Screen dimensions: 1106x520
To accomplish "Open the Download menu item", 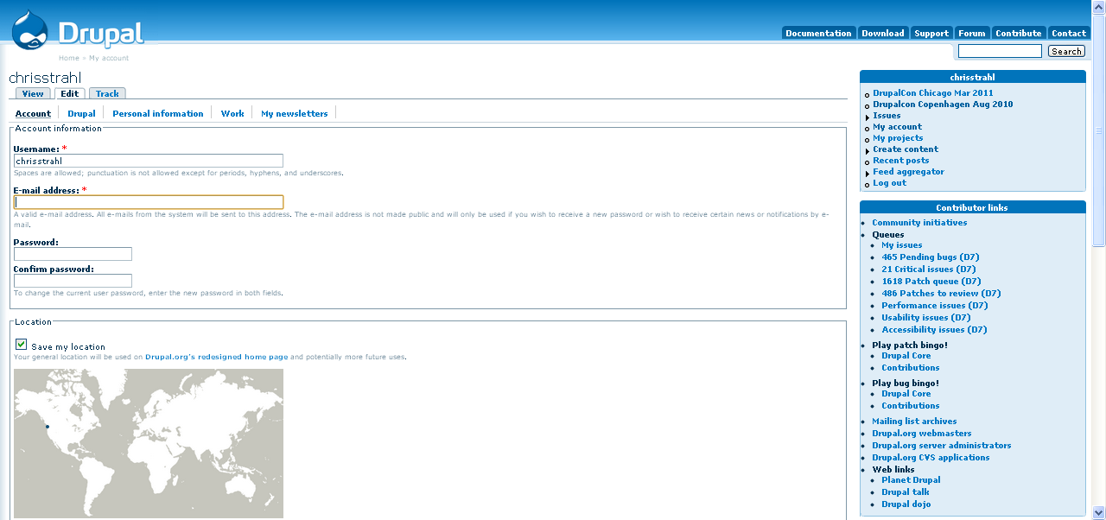I will (882, 33).
